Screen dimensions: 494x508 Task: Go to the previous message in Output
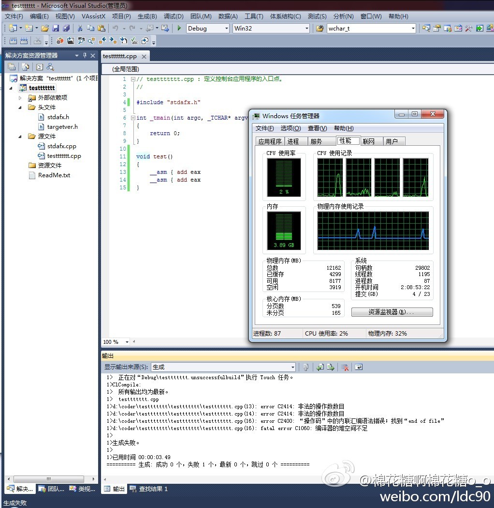tap(320, 367)
